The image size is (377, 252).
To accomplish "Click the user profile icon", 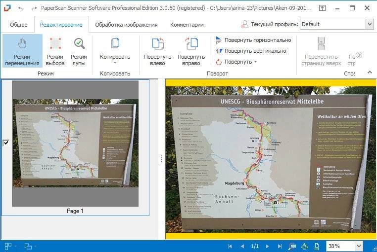I will 244,24.
